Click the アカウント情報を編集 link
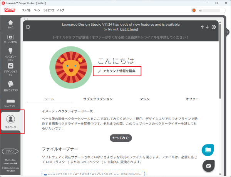The width and height of the screenshot is (231, 177). click(x=117, y=71)
